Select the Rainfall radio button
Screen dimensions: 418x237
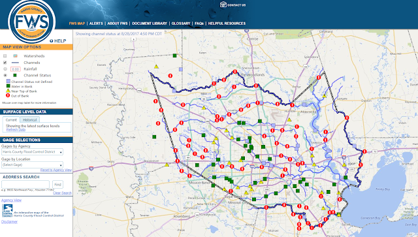5,69
